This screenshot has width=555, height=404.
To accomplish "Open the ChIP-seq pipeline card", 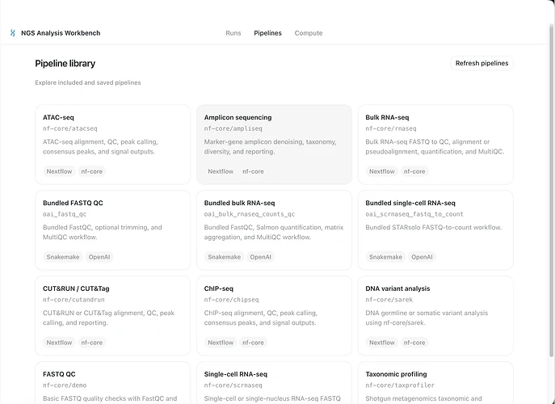I will coord(274,315).
